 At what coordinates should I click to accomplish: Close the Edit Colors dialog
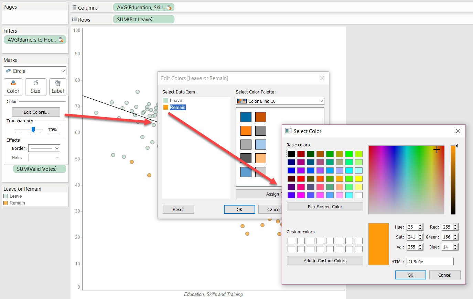click(322, 78)
